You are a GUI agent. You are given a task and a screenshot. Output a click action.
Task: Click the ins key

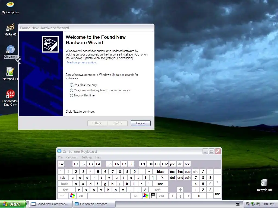172,171
